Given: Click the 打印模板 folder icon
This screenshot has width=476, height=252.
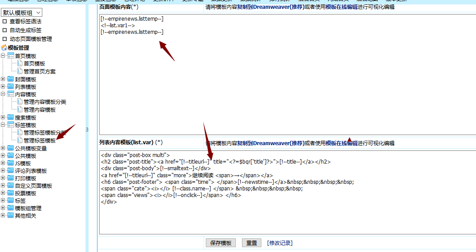Looking at the screenshot, I should tap(11, 178).
